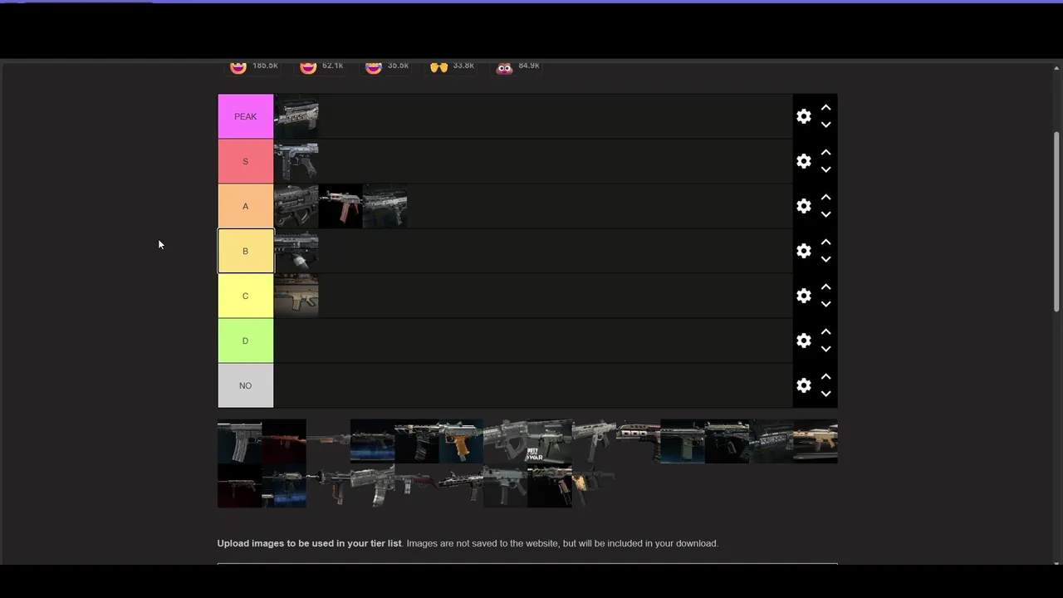The height and width of the screenshot is (598, 1063).
Task: Open settings gear for the S tier
Action: pos(803,161)
